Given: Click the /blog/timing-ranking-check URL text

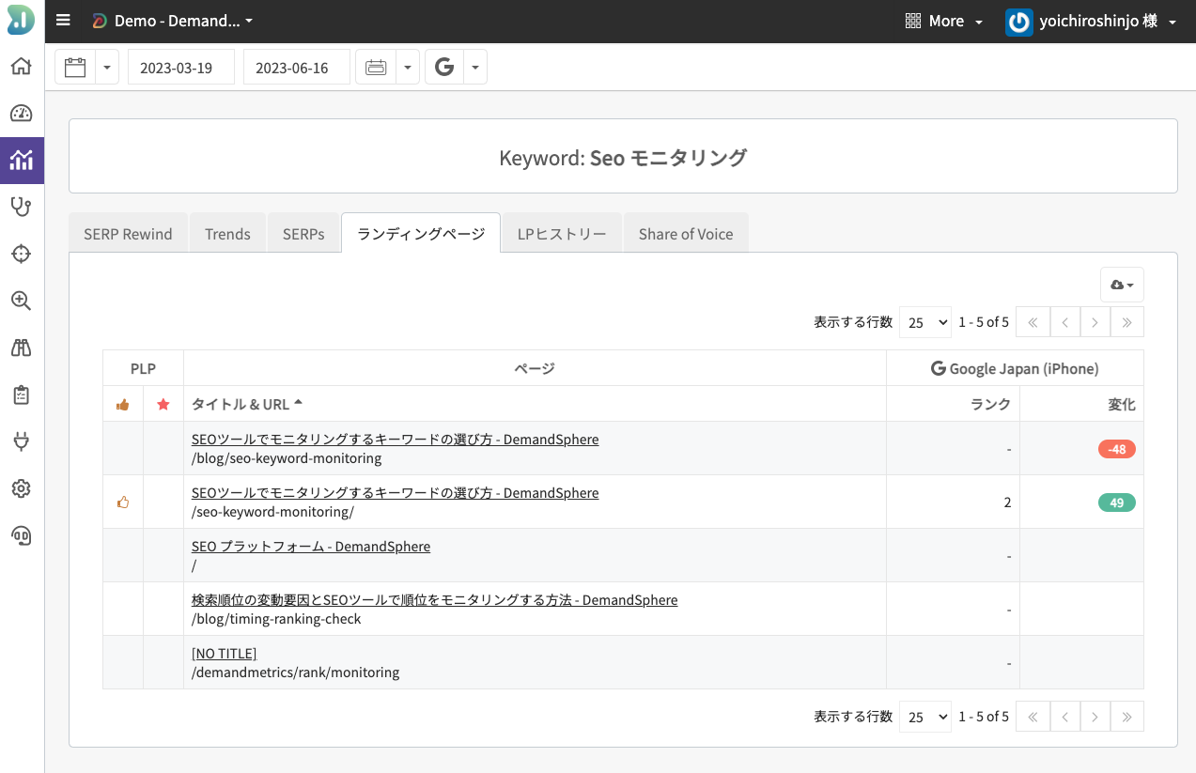Looking at the screenshot, I should [276, 619].
